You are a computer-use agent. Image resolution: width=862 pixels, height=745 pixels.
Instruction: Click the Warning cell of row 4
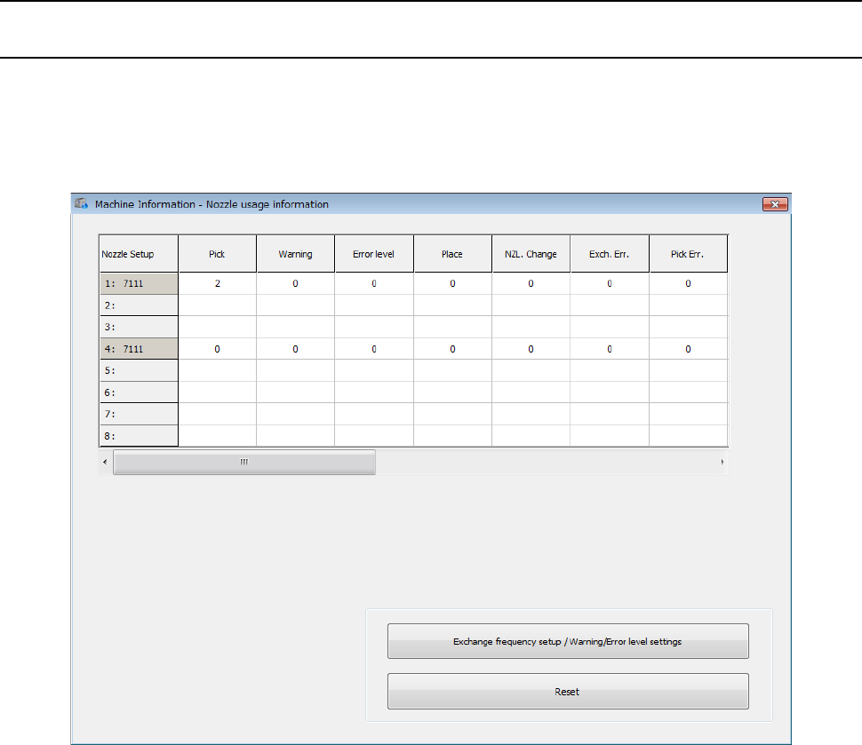[x=295, y=349]
